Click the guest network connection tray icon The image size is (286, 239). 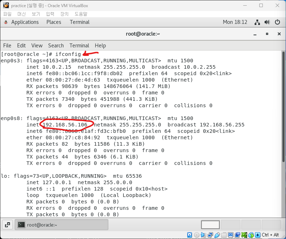(x=257, y=22)
